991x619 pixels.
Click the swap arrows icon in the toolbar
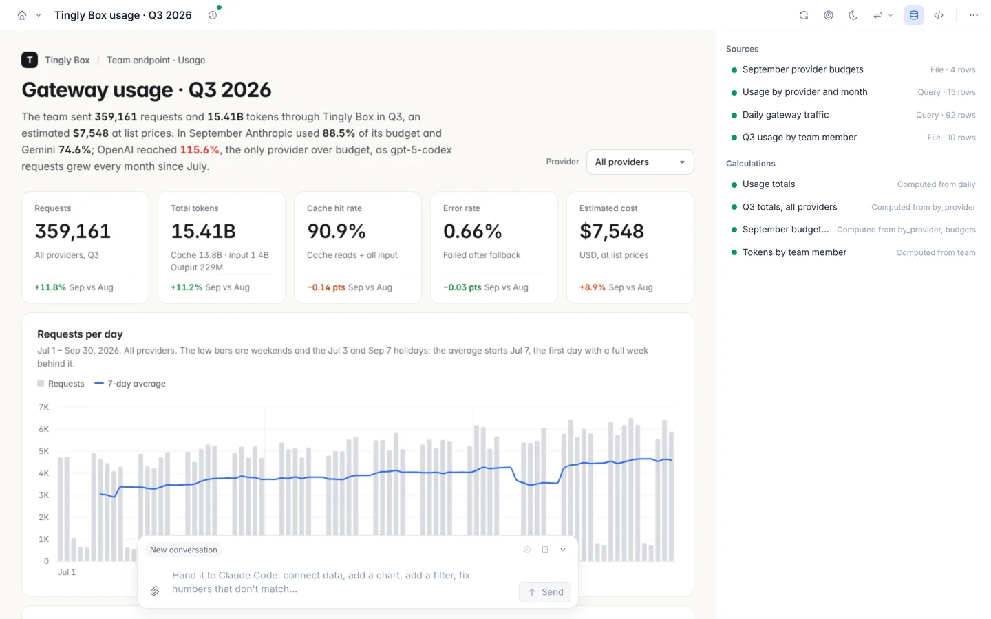click(878, 15)
